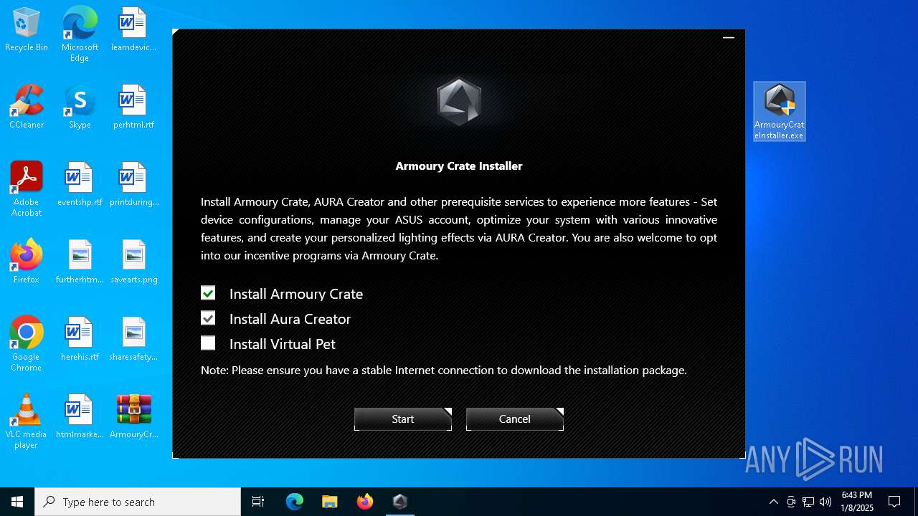Select the ArmouryCr... WinRAR archive
918x516 pixels.
(133, 417)
